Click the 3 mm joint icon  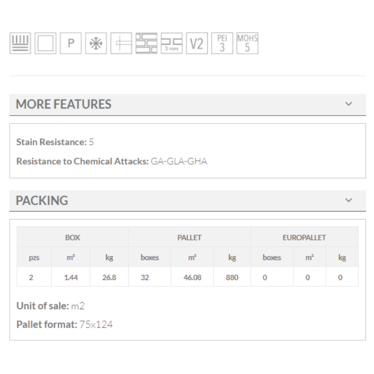[x=172, y=43]
